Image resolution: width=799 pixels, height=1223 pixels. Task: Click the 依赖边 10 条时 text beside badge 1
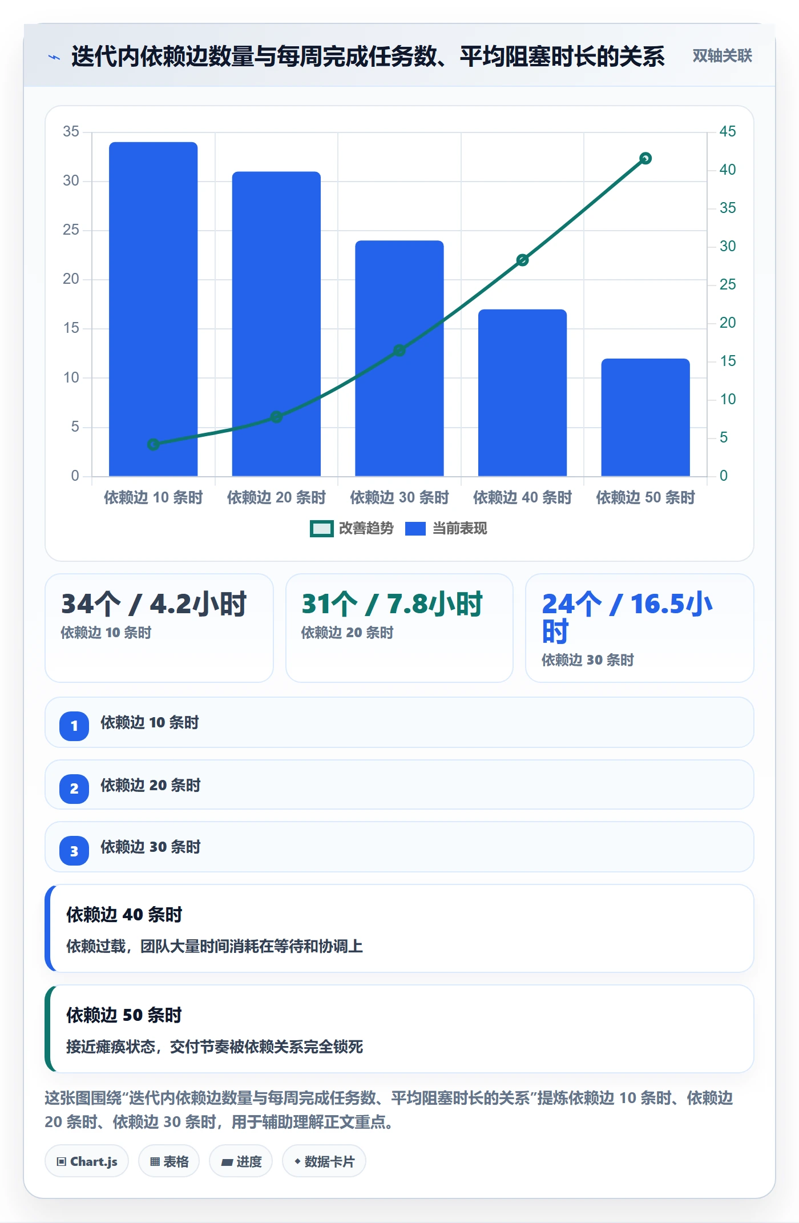150,723
